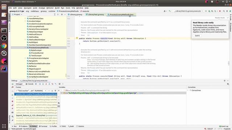Viewport: 232px width, 130px height.
Task: Click Rerun debug session icon
Action: 12,84
